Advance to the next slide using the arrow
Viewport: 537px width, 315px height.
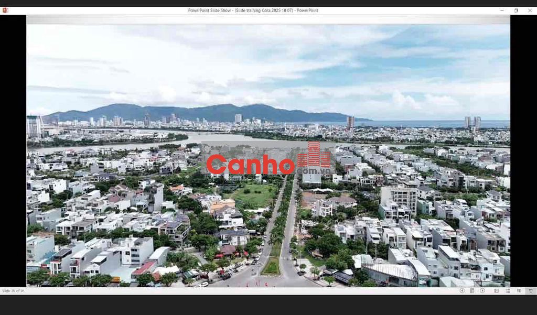click(x=482, y=290)
